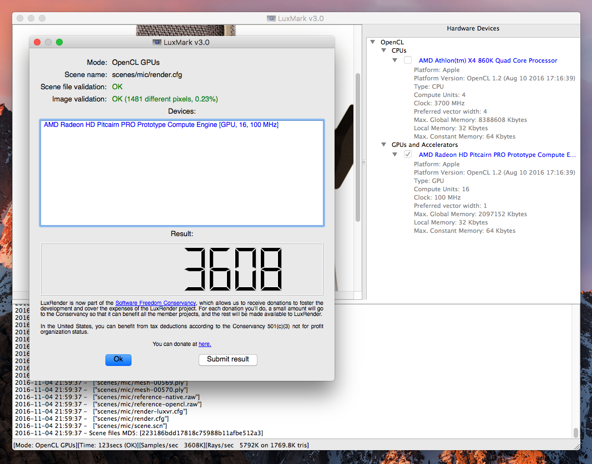The width and height of the screenshot is (592, 464).
Task: Click 'Type: GPU' row in device tree
Action: 429,181
